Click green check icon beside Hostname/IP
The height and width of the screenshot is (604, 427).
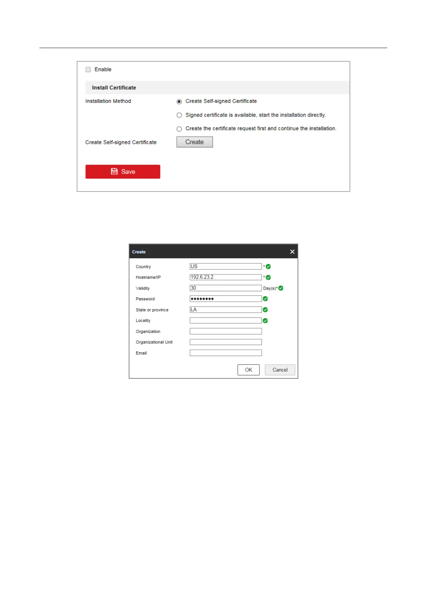[x=268, y=277]
